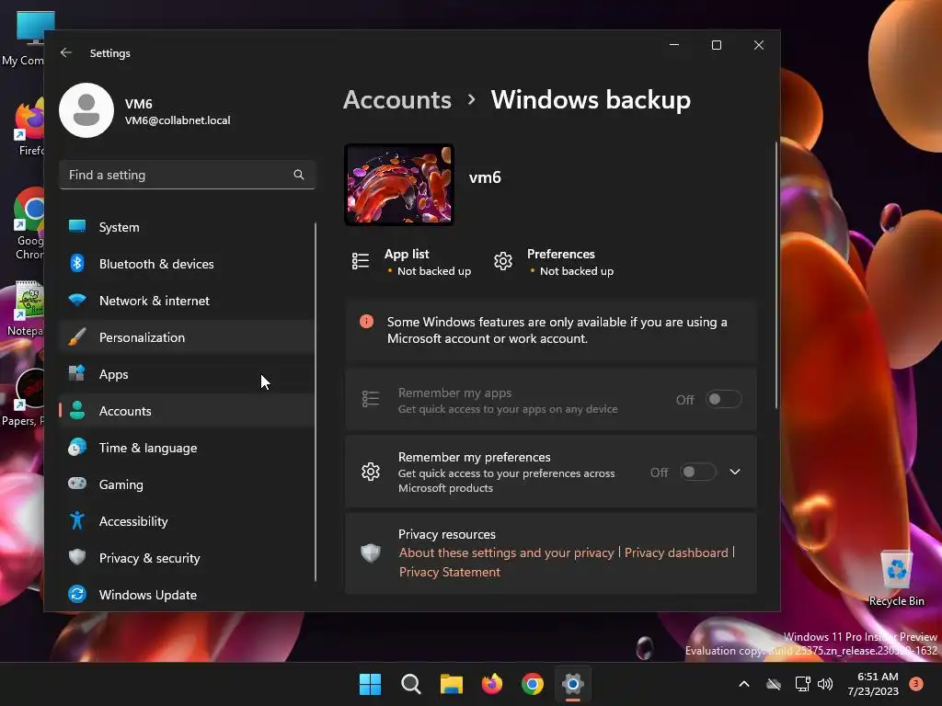Viewport: 942px width, 706px height.
Task: Launch Firefox from the taskbar
Action: pyautogui.click(x=492, y=684)
